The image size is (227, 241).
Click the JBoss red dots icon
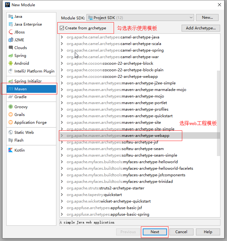click(x=11, y=32)
